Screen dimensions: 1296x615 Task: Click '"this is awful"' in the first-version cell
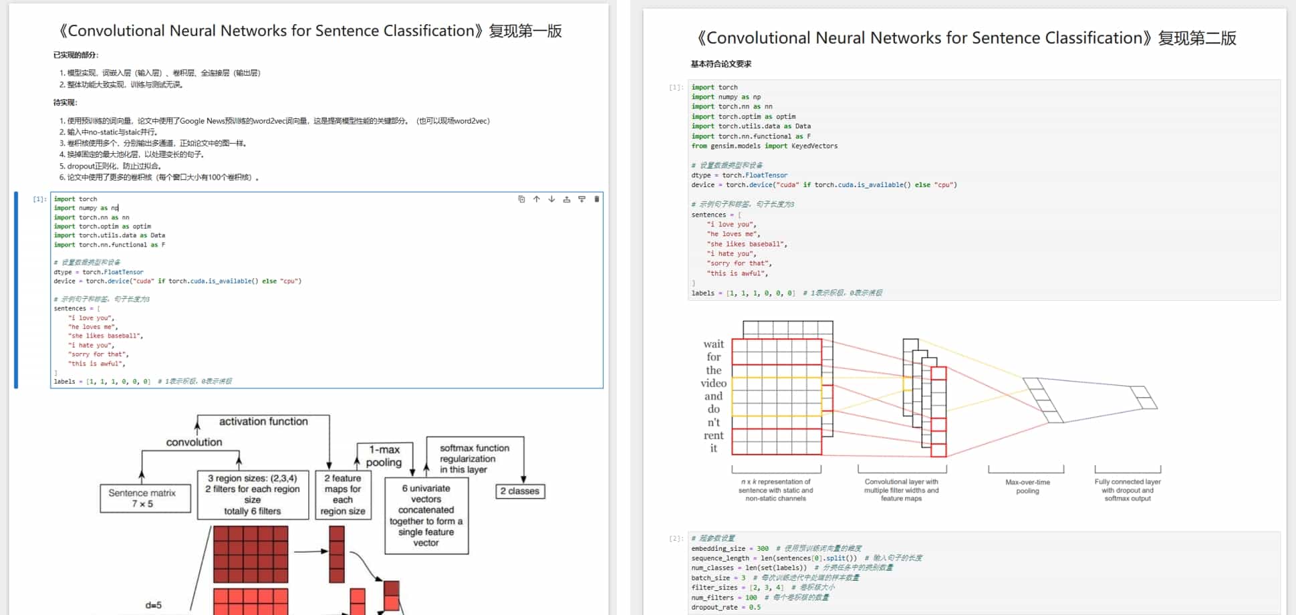pos(97,364)
